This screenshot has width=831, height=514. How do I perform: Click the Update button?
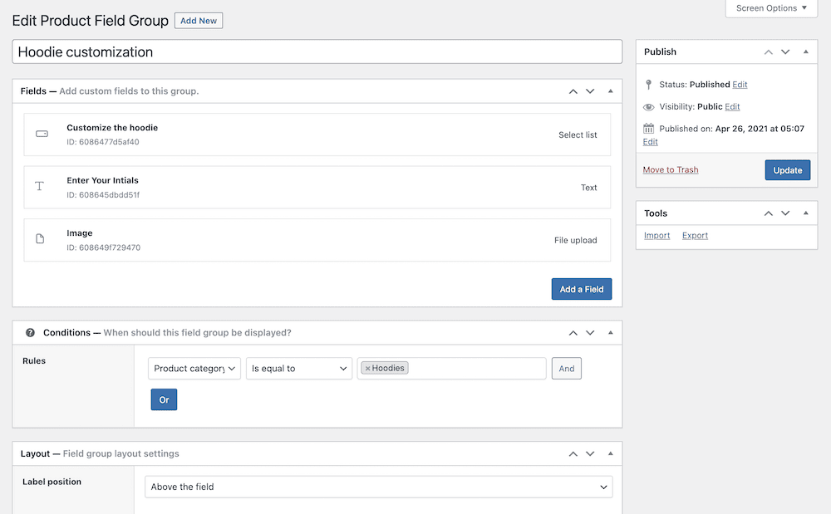(787, 169)
